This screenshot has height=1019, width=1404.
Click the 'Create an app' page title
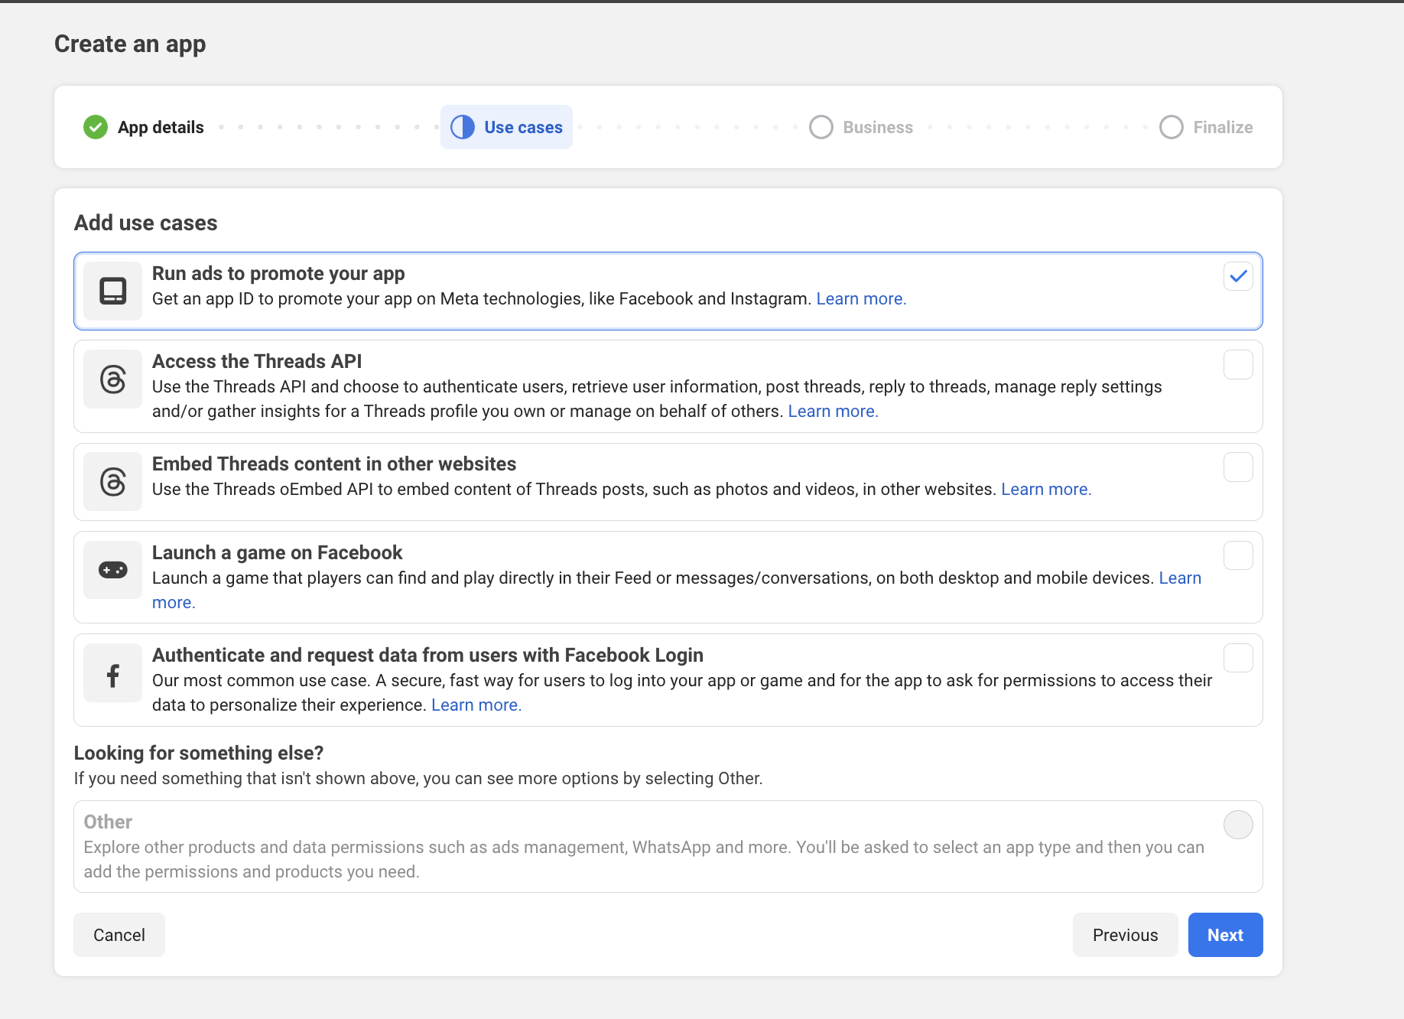pyautogui.click(x=130, y=44)
